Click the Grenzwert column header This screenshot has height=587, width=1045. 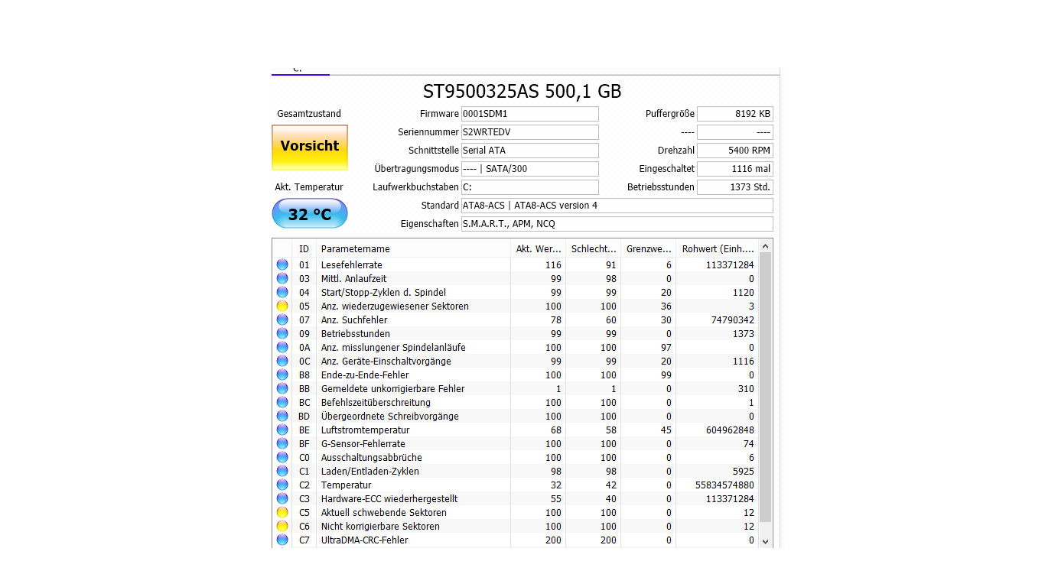click(x=649, y=249)
